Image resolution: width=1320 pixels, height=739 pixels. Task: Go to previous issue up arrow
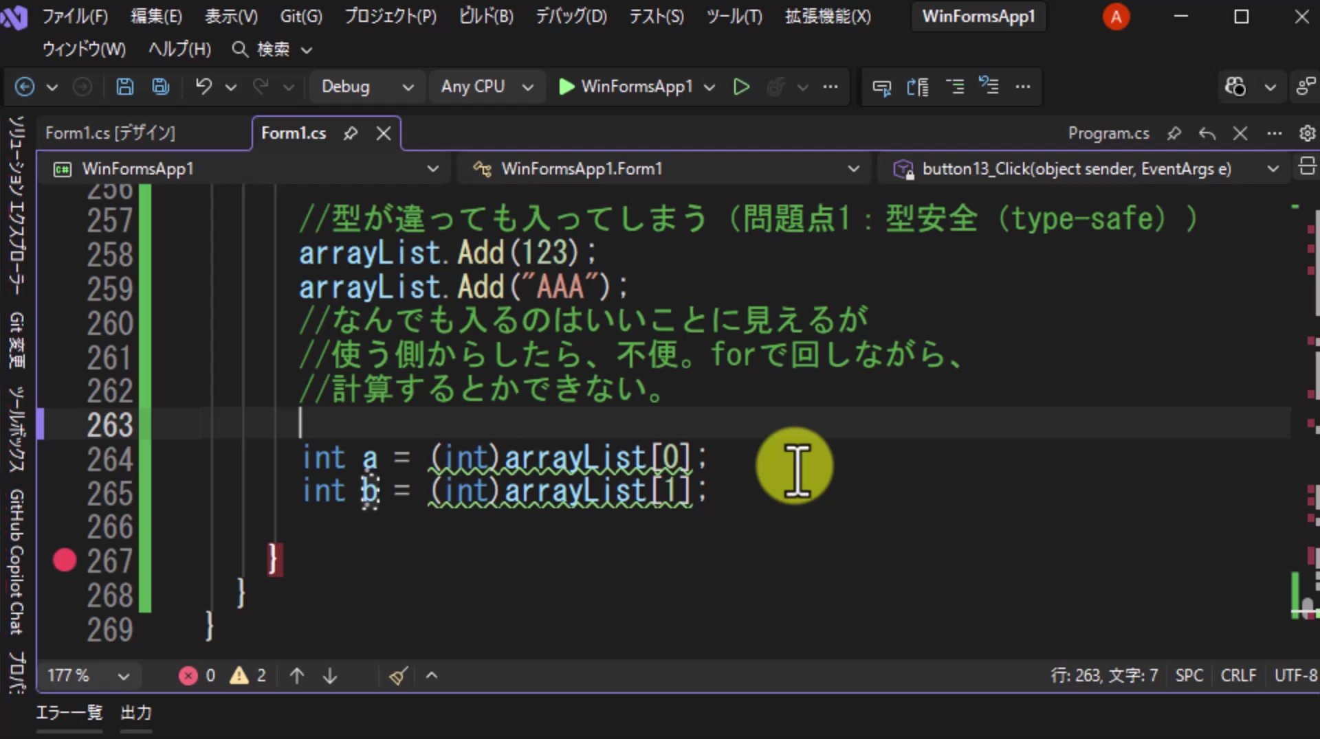pyautogui.click(x=297, y=676)
